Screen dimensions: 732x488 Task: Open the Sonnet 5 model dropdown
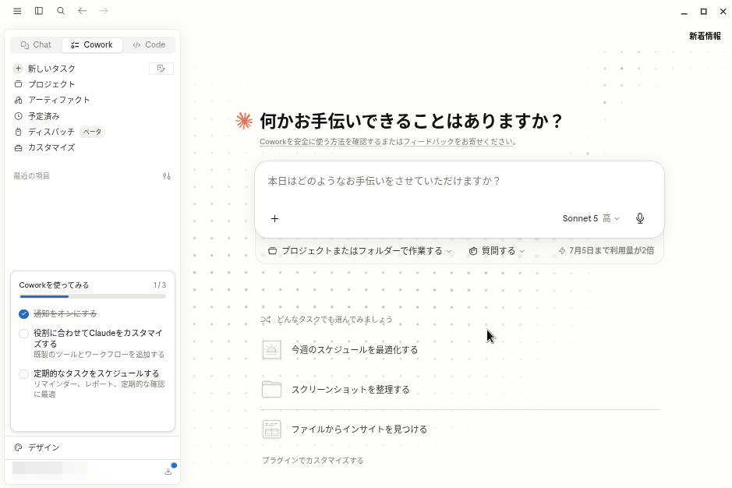click(x=591, y=218)
